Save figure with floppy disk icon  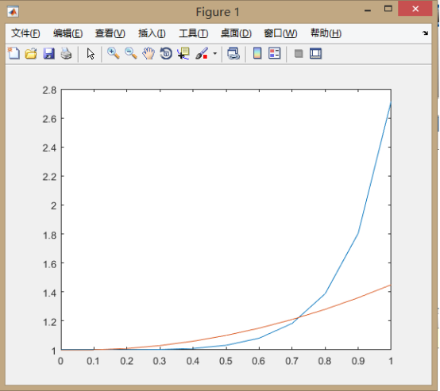(x=48, y=53)
